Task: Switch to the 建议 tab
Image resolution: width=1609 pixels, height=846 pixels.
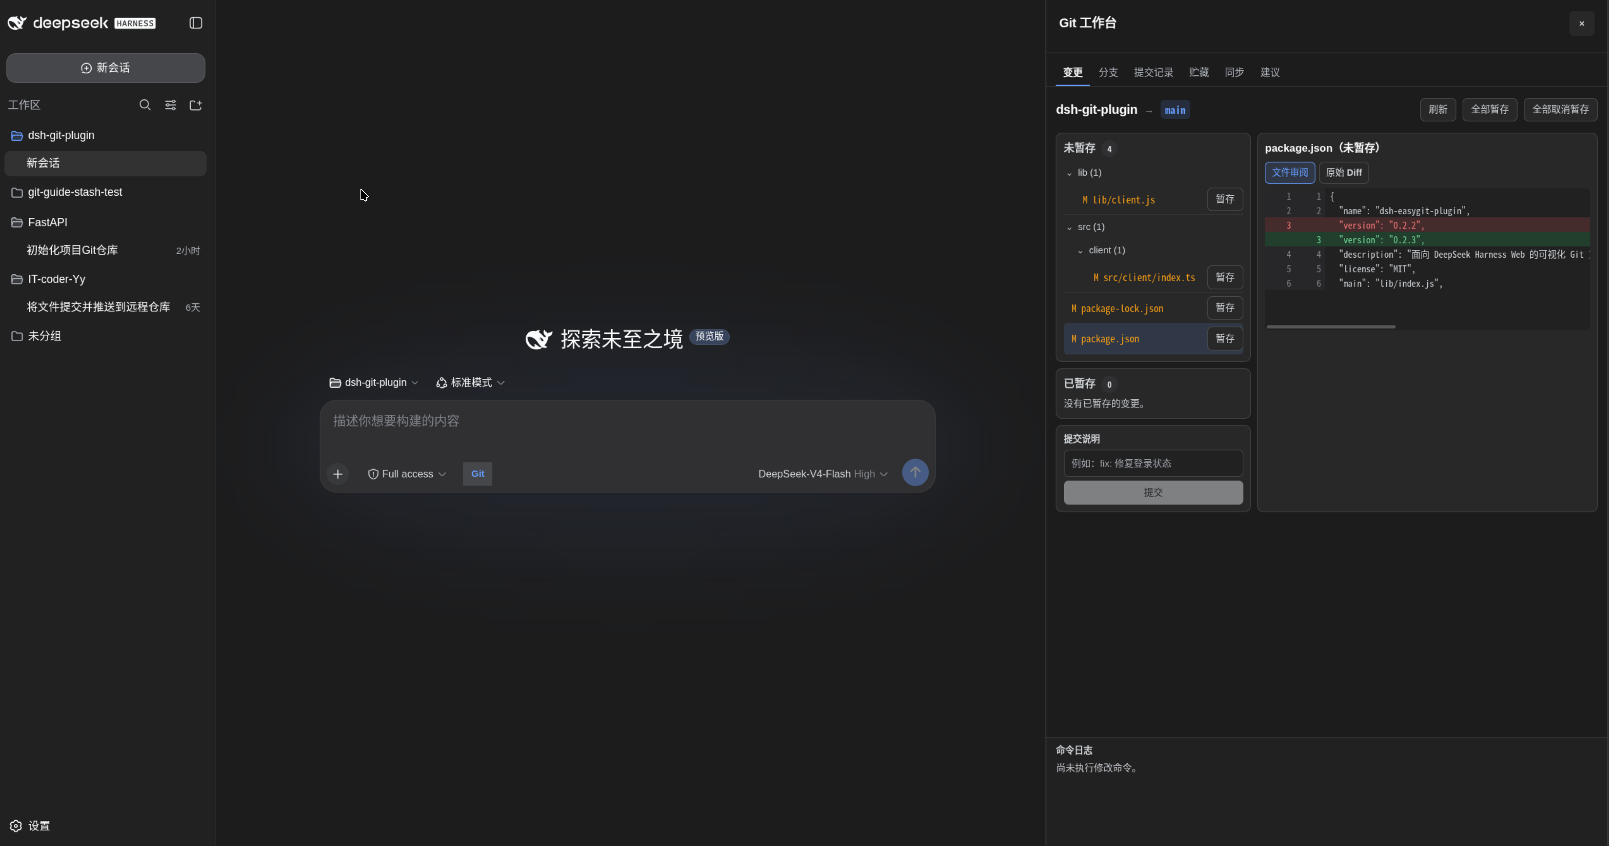Action: click(1270, 73)
